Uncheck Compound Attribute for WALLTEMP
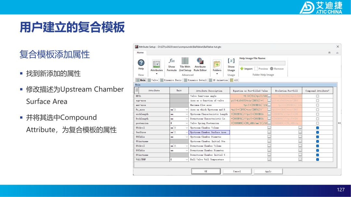Viewport: 351px width, 197px height. click(x=318, y=159)
